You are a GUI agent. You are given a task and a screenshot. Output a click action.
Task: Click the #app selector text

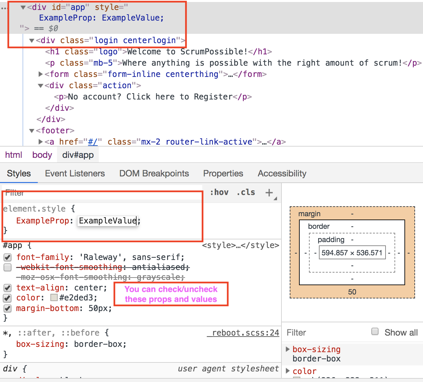coord(13,245)
